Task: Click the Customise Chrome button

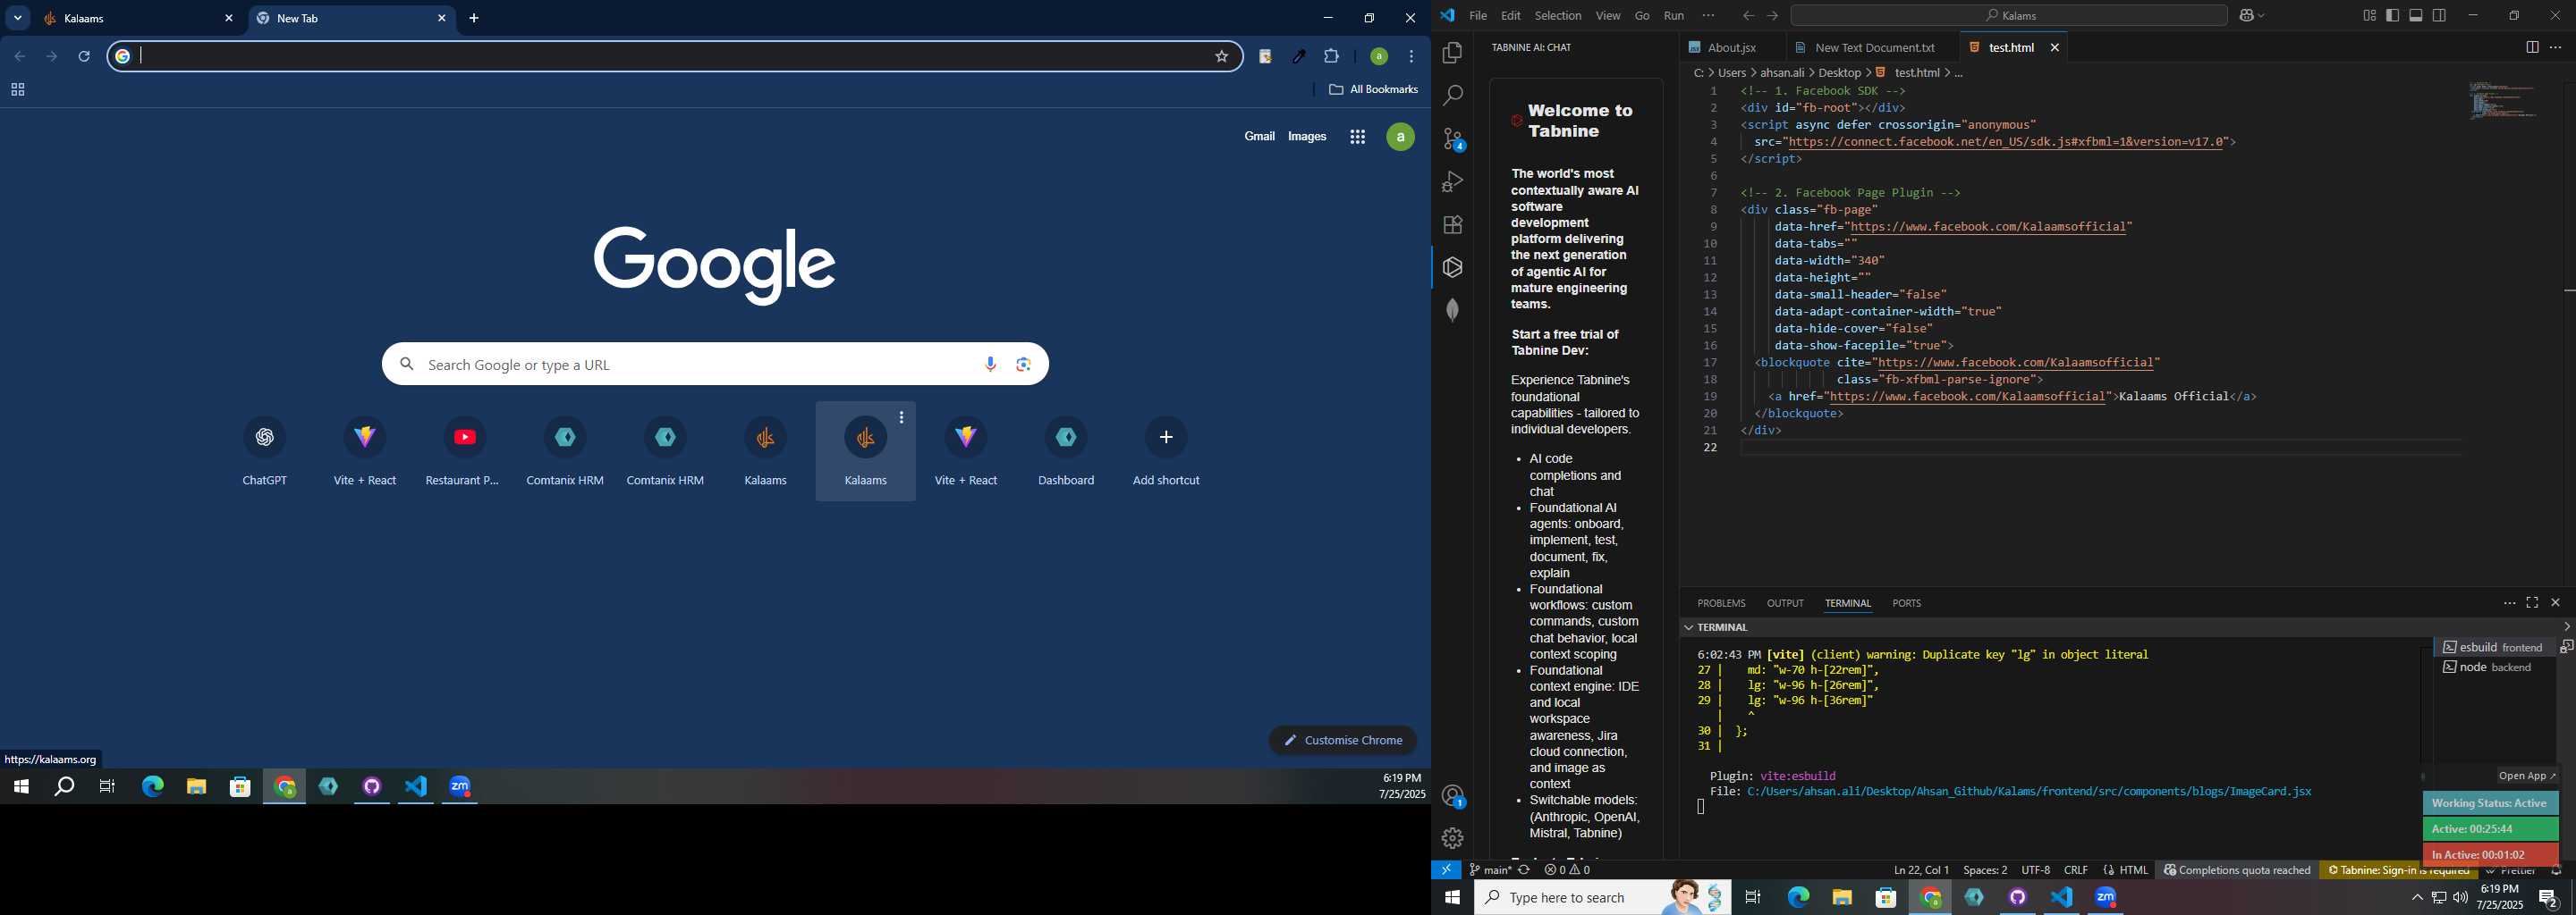Action: [1343, 740]
